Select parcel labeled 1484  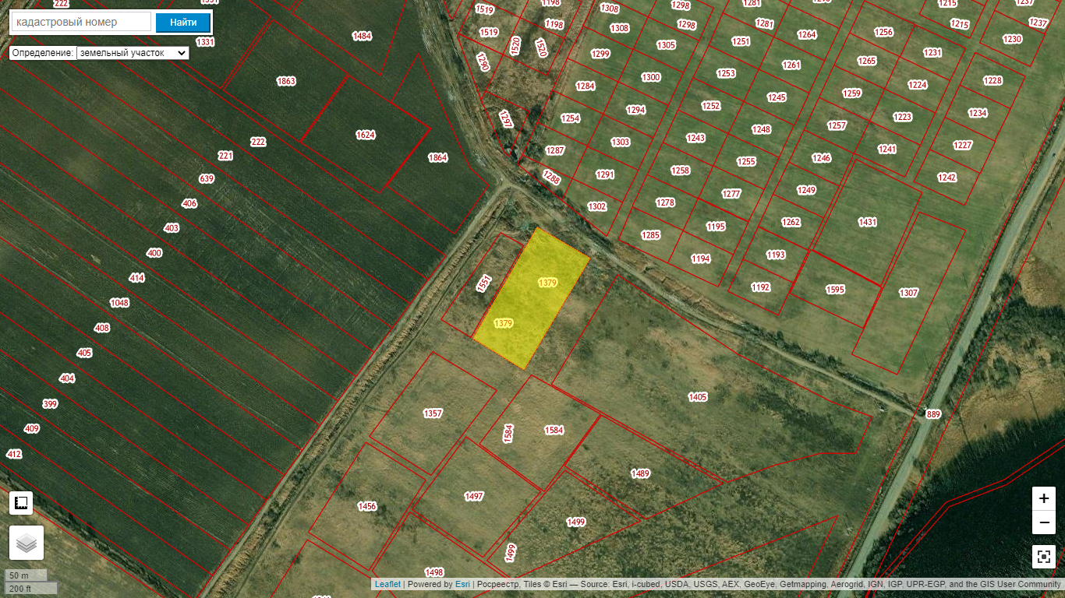point(362,36)
